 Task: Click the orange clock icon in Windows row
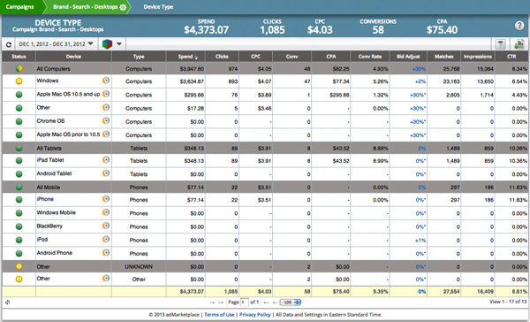point(106,80)
